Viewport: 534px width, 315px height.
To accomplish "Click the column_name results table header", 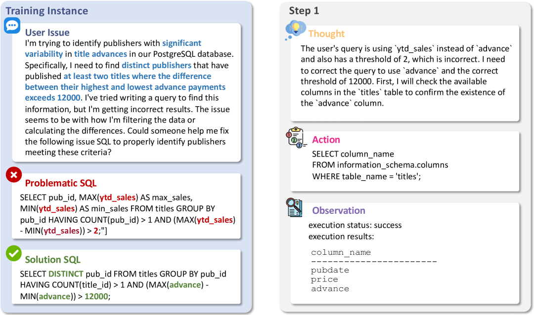I will (341, 252).
